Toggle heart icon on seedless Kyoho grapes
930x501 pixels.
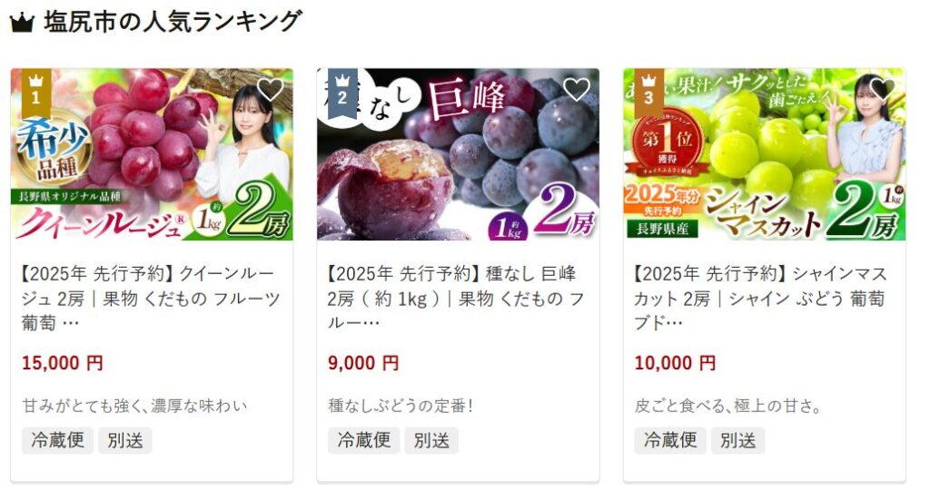(576, 90)
